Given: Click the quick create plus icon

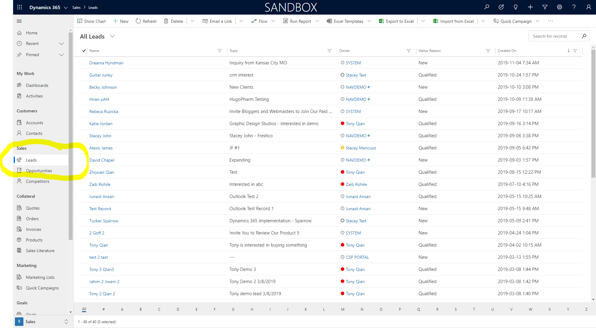Looking at the screenshot, I should tap(530, 7).
